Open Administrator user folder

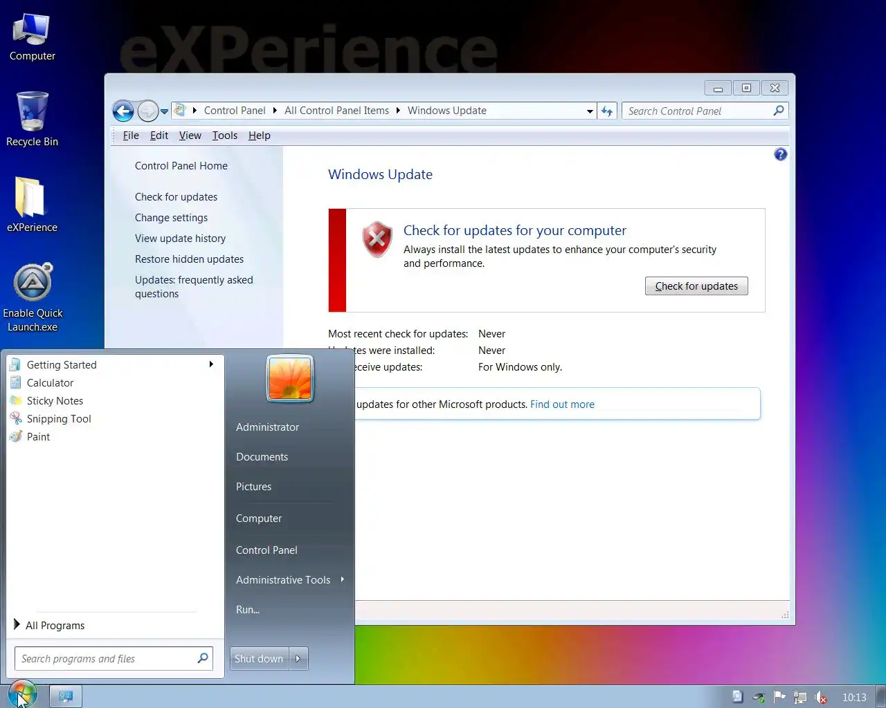[267, 427]
